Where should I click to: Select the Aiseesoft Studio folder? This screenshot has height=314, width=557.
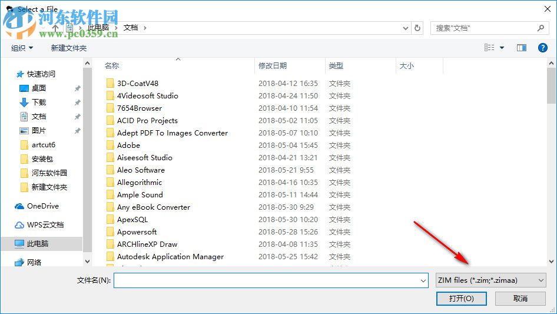145,158
